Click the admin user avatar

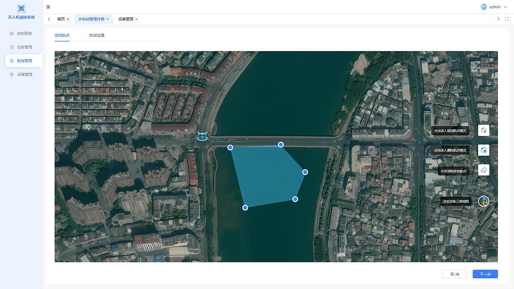484,7
